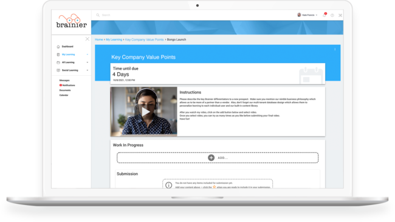Click the help question mark icon
The image size is (395, 222).
point(332,15)
